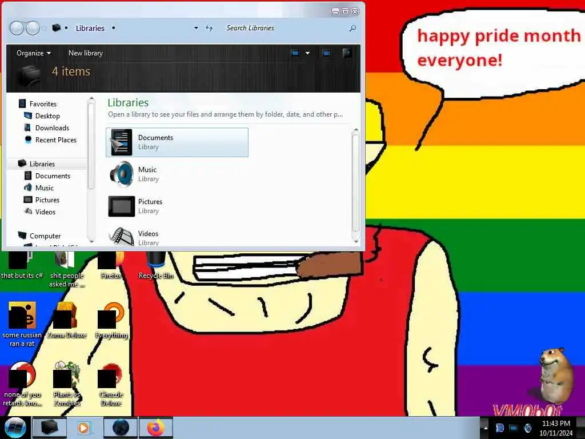
Task: Click the globe taskbar icon
Action: coord(121,428)
